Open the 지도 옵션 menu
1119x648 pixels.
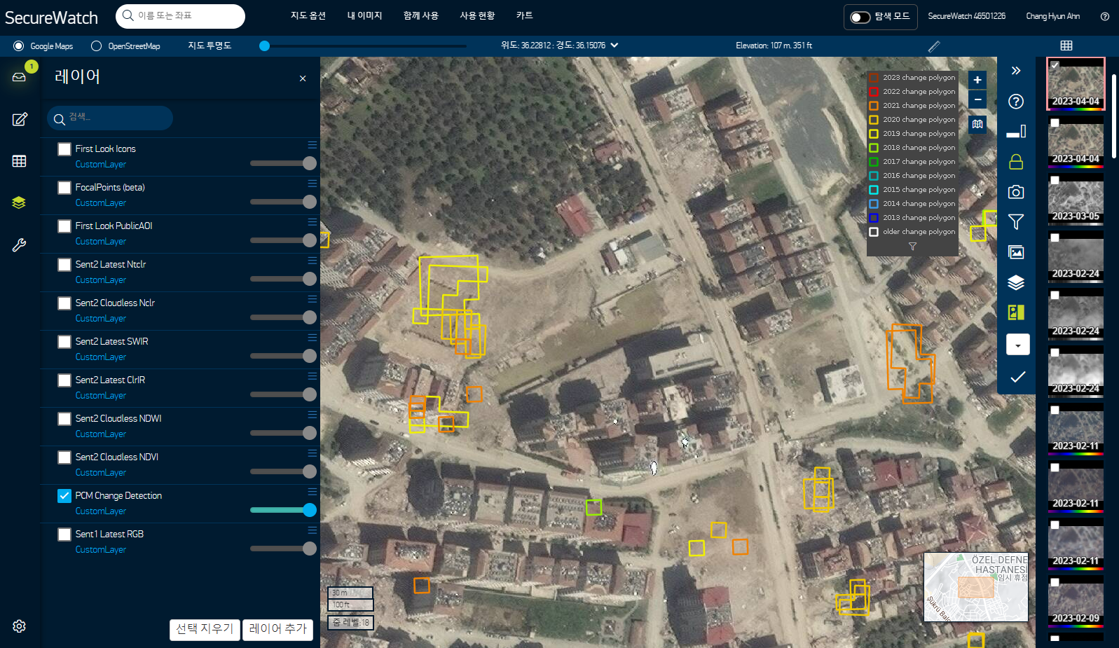(x=308, y=15)
